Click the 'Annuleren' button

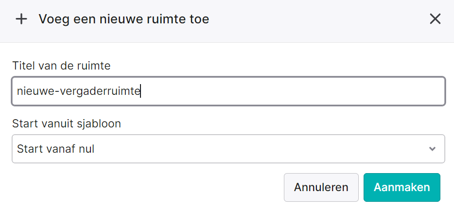[321, 187]
